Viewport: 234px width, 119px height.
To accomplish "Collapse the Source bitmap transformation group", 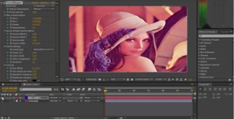I will click(x=5, y=31).
